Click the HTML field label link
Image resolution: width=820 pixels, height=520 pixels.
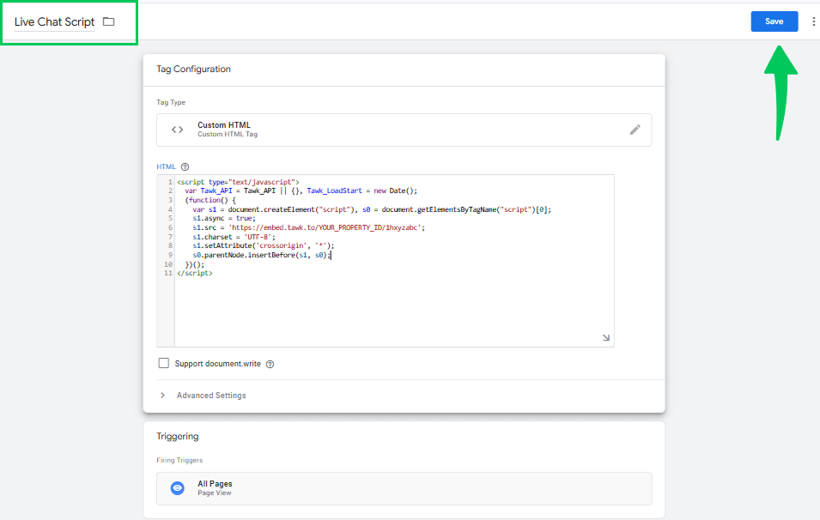(x=166, y=166)
